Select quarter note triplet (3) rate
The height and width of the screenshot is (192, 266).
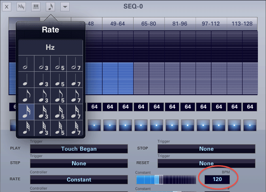(43, 80)
